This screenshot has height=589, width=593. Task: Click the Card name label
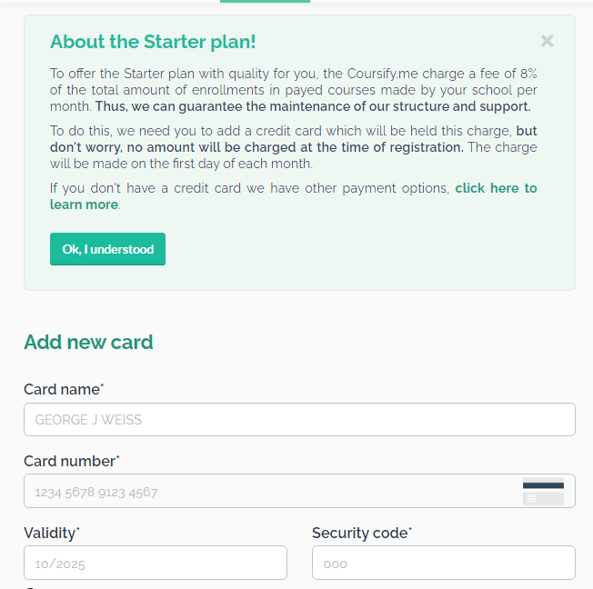pyautogui.click(x=64, y=389)
